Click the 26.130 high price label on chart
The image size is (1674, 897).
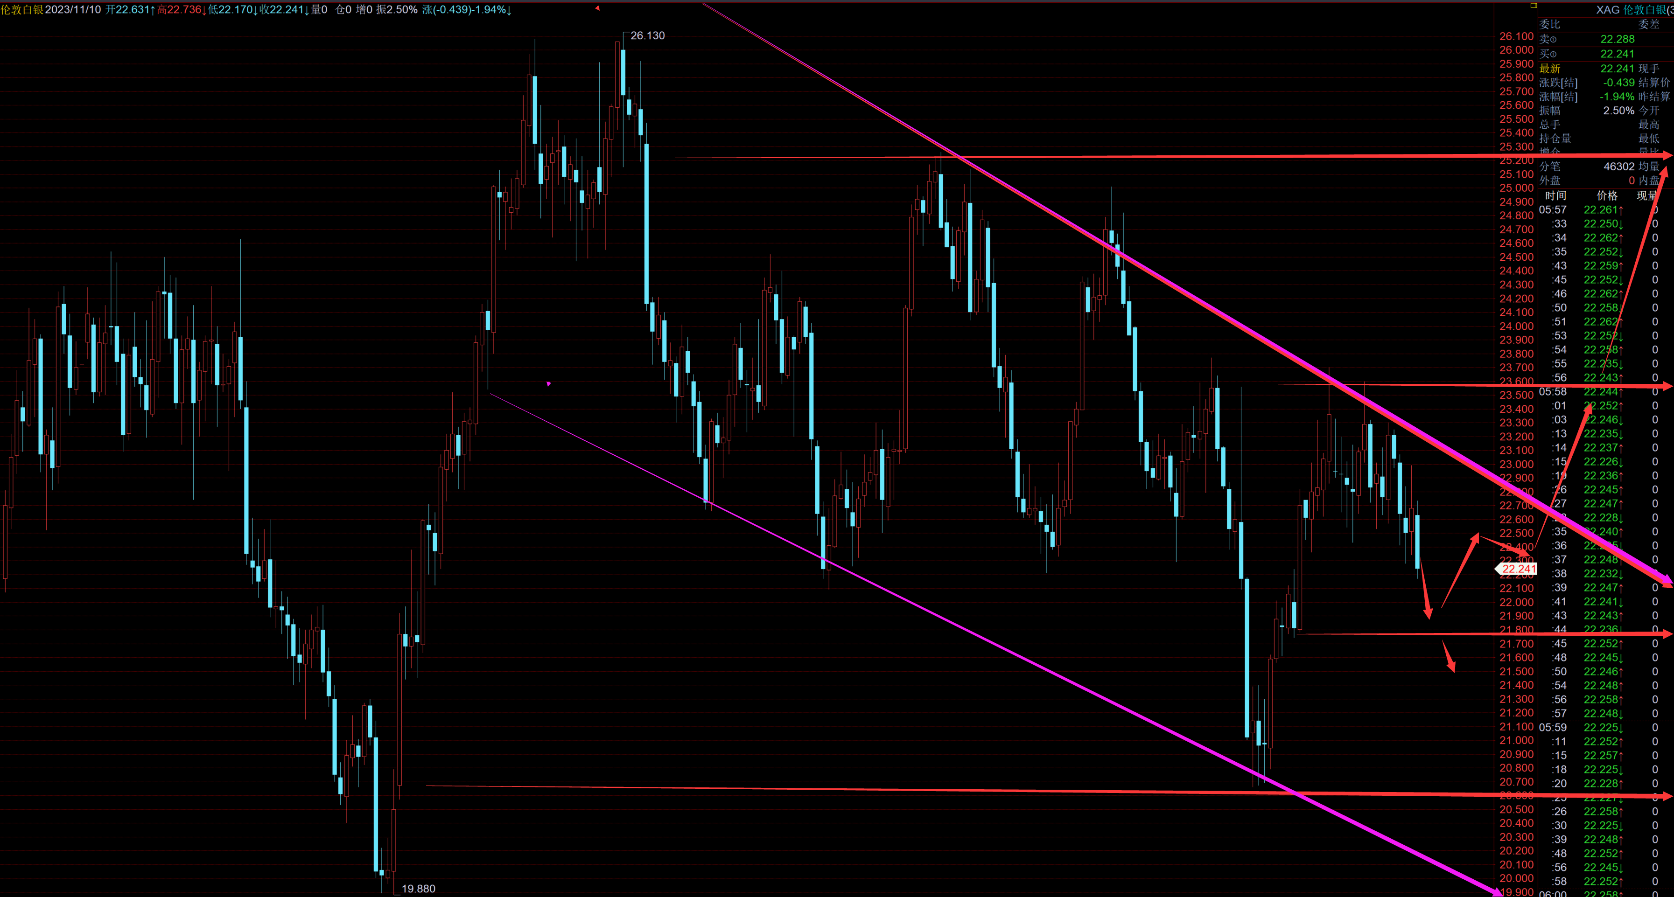[x=647, y=36]
